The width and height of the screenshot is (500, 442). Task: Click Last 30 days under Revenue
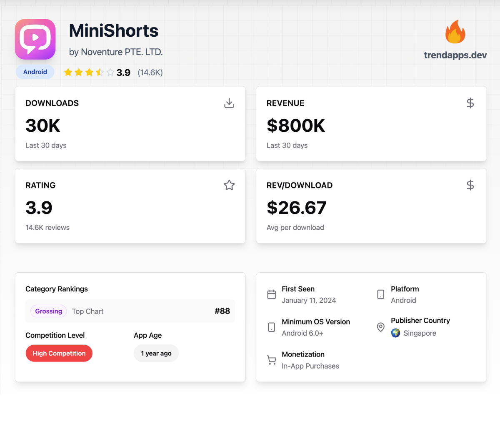point(287,146)
